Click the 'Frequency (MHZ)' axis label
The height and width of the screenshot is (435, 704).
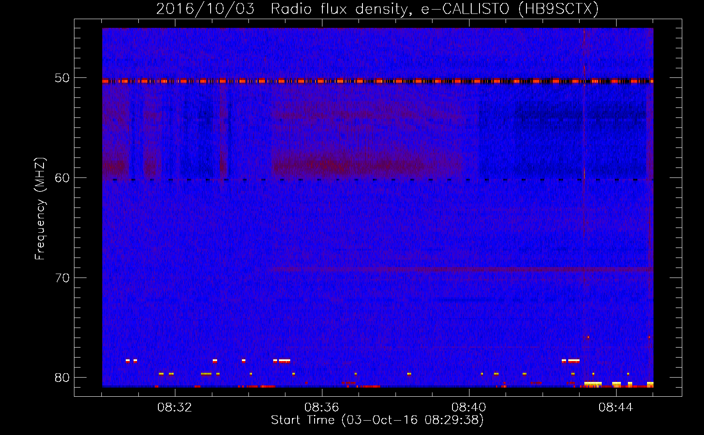click(40, 209)
